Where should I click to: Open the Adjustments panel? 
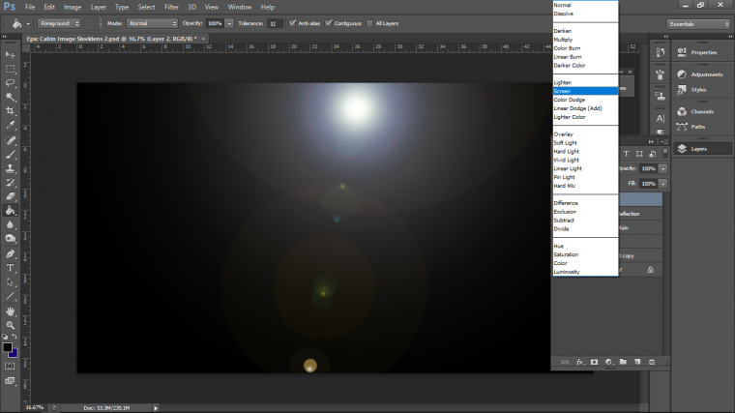[x=702, y=74]
